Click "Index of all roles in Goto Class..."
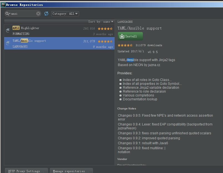The height and width of the screenshot is (173, 223). 147,80
